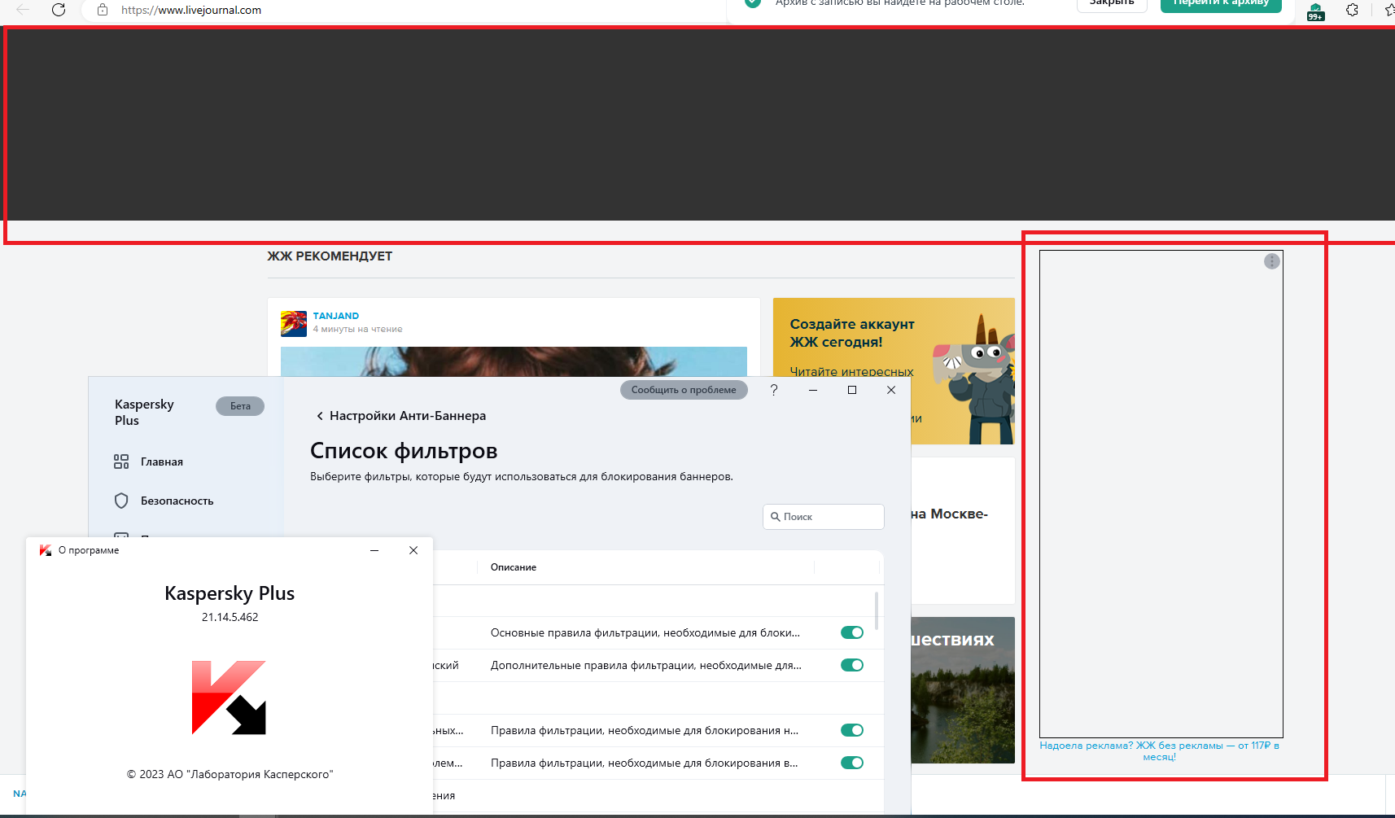Close the О программе window

(x=413, y=550)
